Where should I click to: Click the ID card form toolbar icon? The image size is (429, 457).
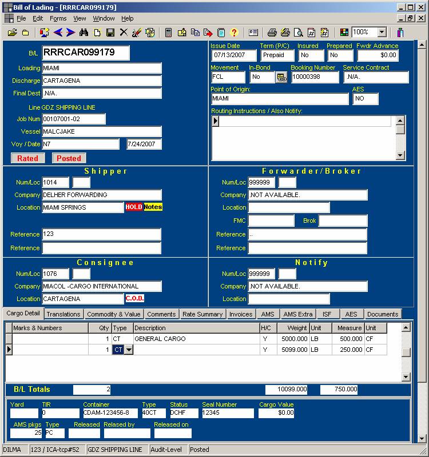253,33
